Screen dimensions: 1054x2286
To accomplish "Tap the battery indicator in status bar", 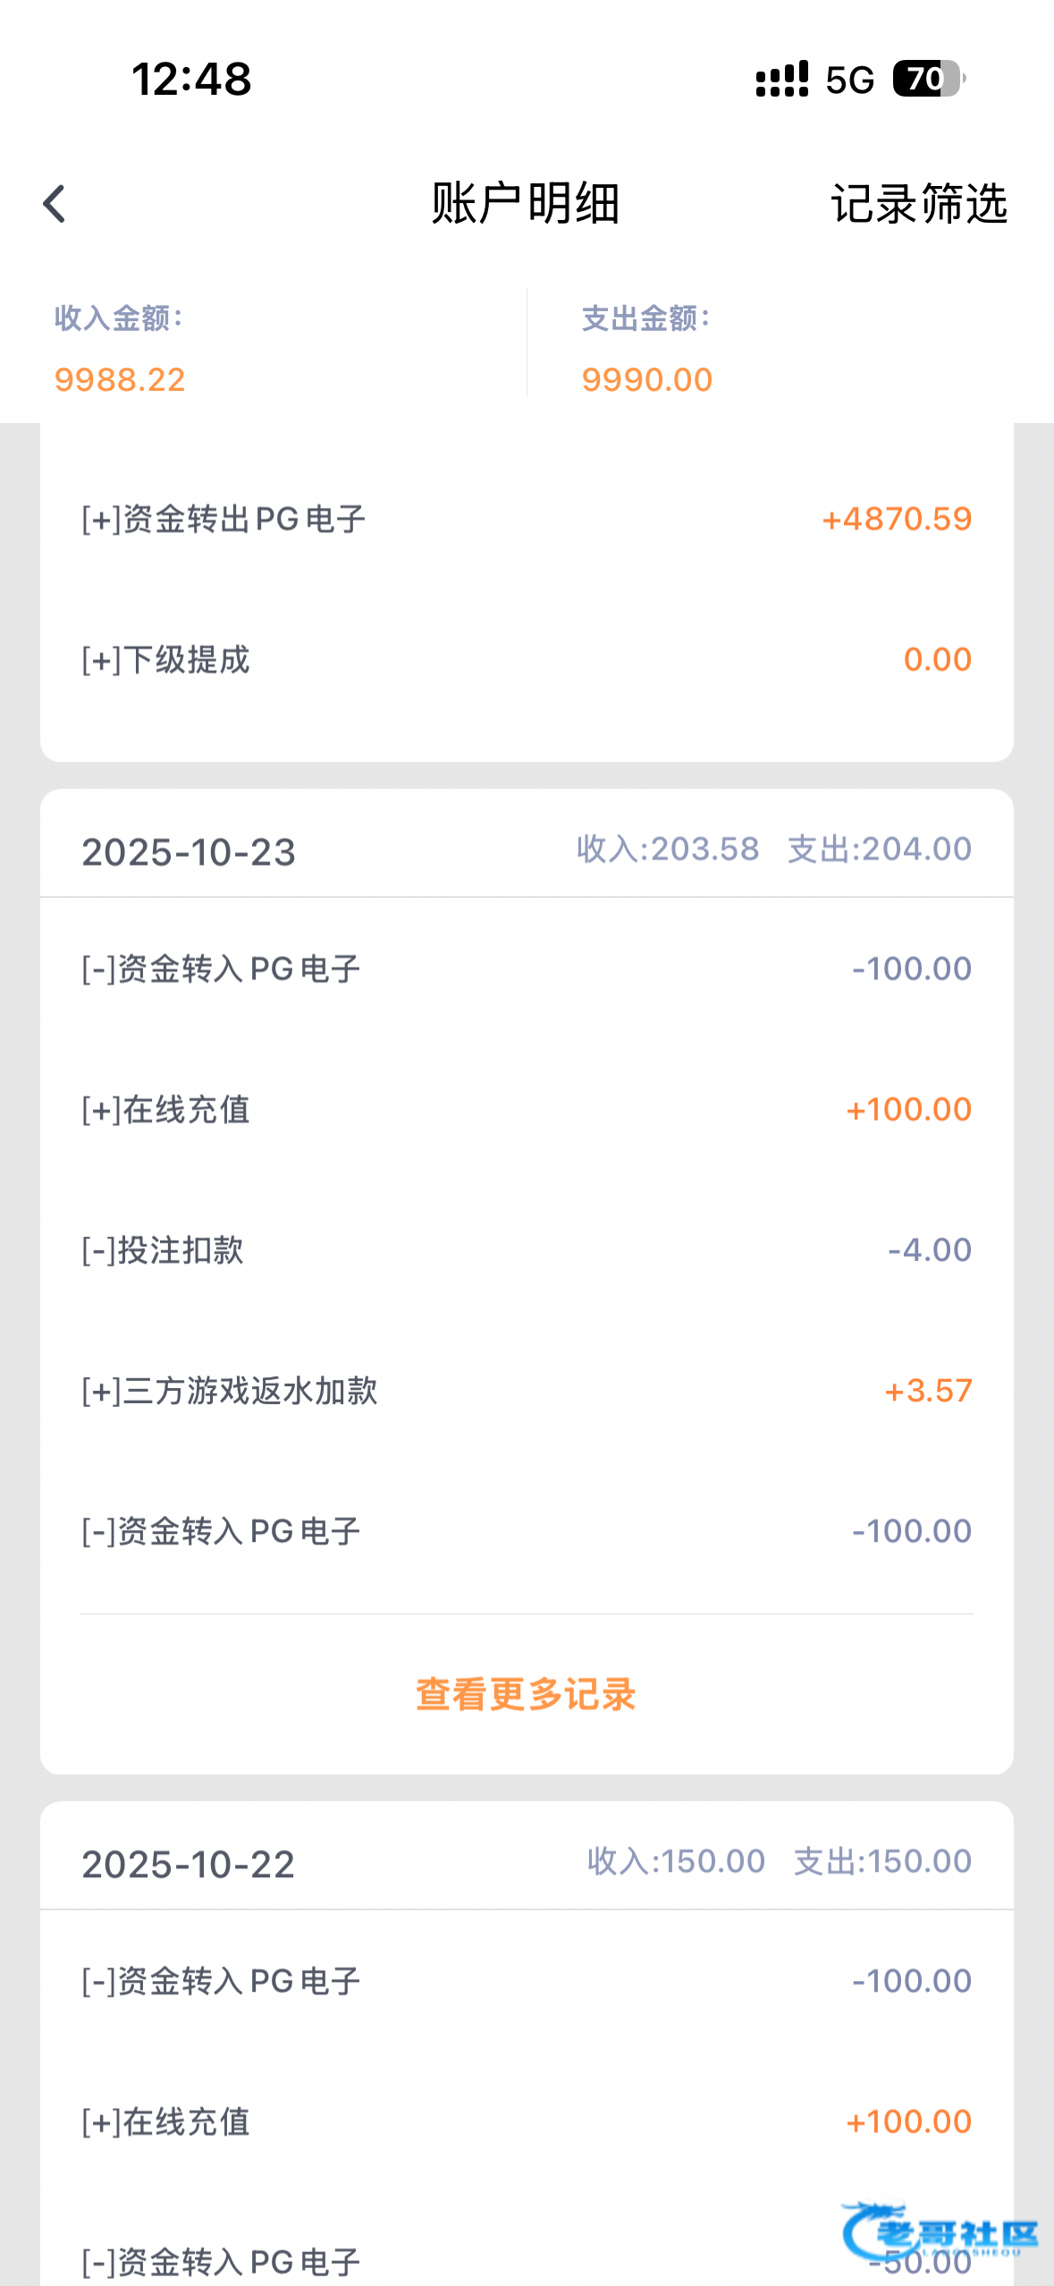I will (x=928, y=79).
